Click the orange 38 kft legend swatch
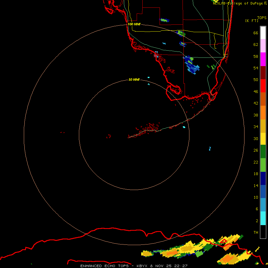Viewport: 268px width, 268px height. pos(263,113)
